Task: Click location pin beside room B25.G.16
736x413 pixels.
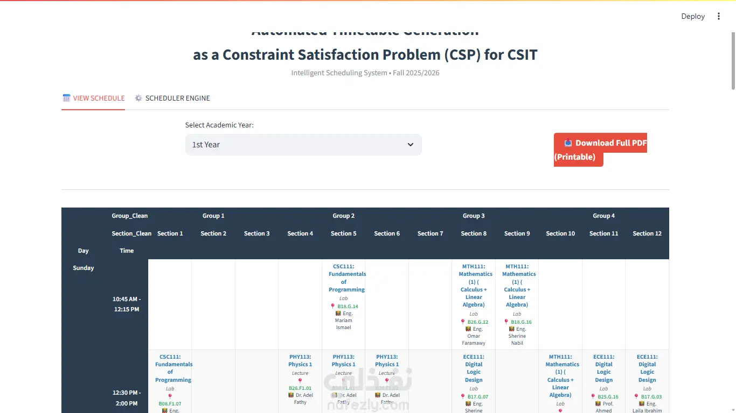Action: pos(593,396)
